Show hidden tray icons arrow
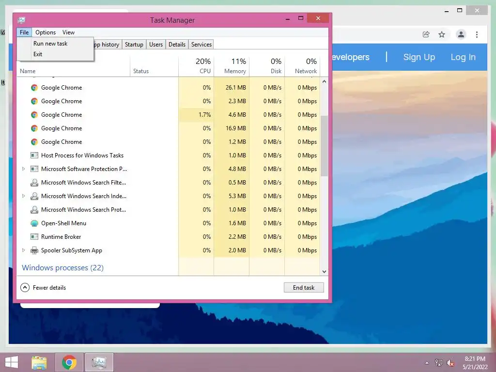496x372 pixels. click(x=427, y=363)
